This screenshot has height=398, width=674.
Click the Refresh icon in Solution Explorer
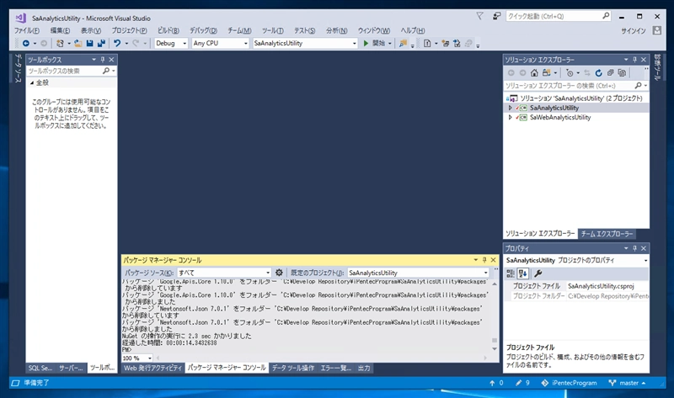tap(598, 72)
